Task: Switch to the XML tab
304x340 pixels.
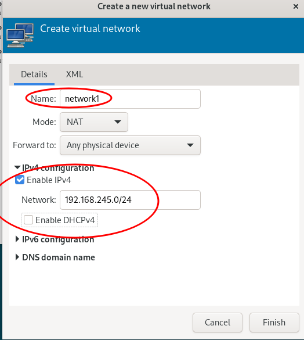Action: [74, 74]
